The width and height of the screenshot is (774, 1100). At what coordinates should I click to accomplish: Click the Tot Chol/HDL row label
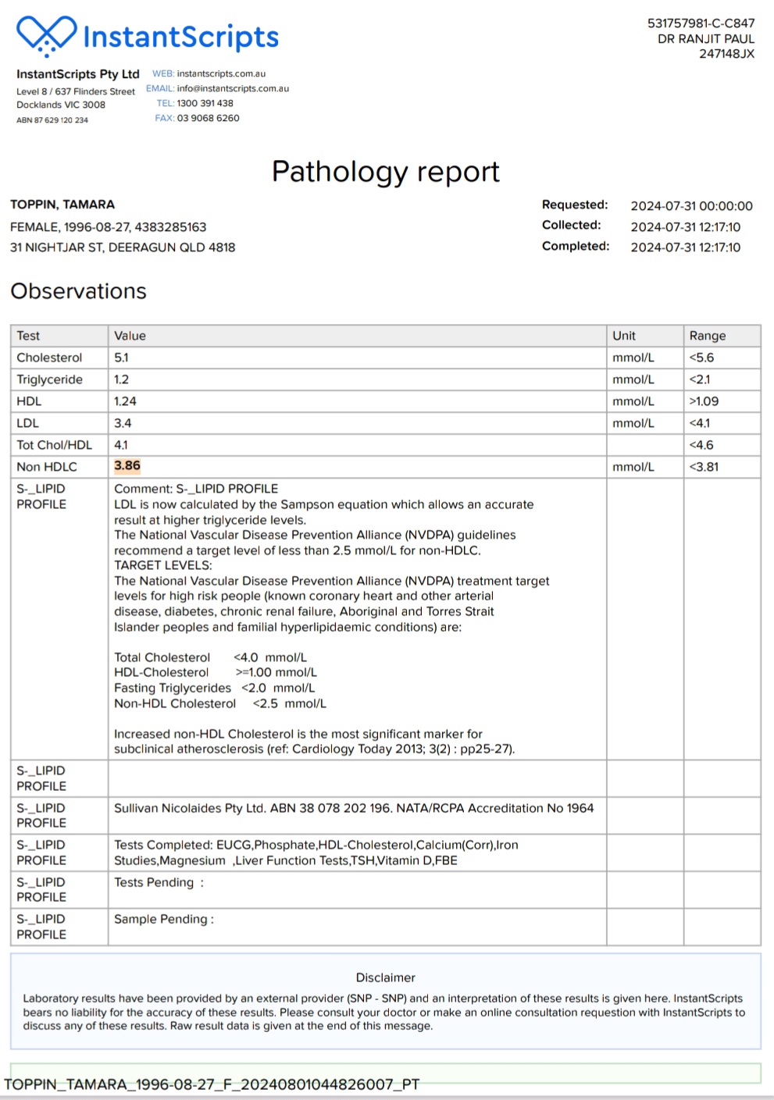point(54,445)
